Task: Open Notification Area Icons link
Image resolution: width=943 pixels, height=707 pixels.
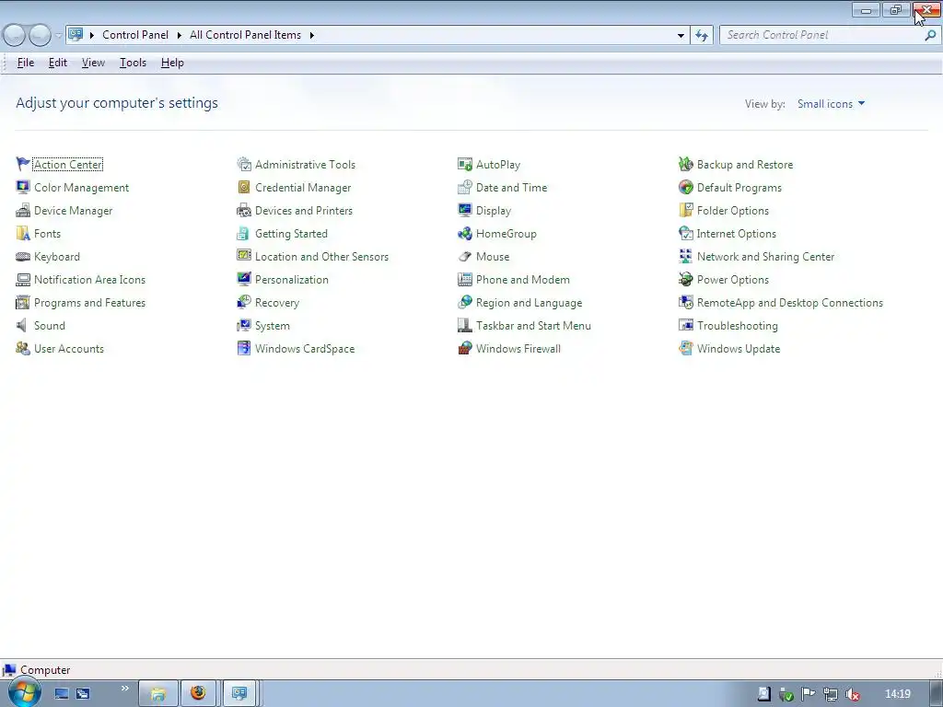Action: [x=89, y=280]
